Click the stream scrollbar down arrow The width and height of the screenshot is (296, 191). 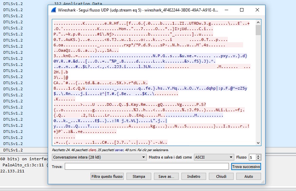coord(258,143)
